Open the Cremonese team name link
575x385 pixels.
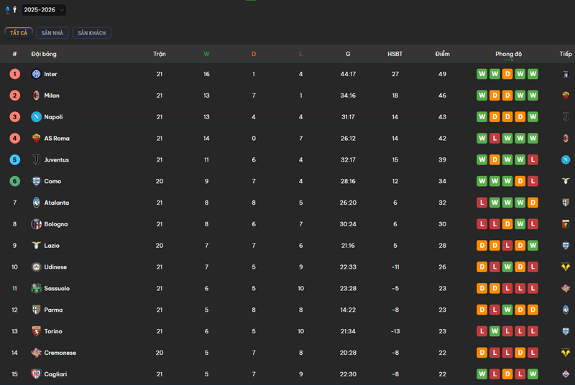pyautogui.click(x=60, y=353)
